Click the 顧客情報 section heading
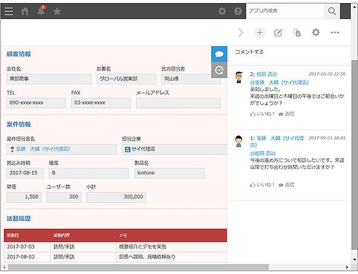Image resolution: width=358 pixels, height=274 pixels. [19, 54]
